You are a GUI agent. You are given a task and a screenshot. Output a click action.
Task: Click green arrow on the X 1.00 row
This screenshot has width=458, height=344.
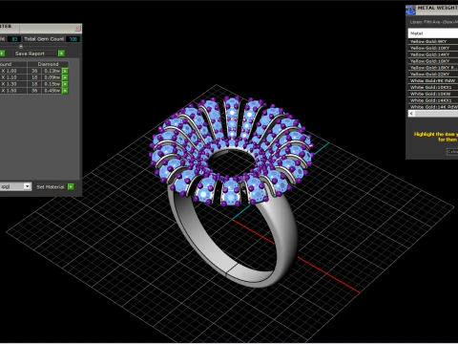tap(65, 71)
